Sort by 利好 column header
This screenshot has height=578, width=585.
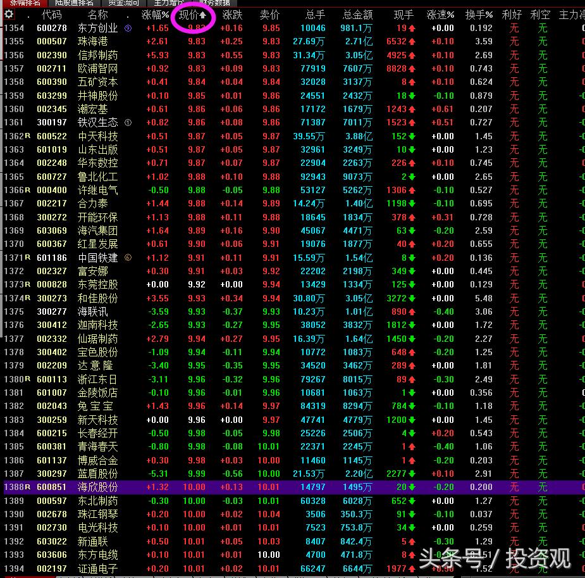(512, 15)
